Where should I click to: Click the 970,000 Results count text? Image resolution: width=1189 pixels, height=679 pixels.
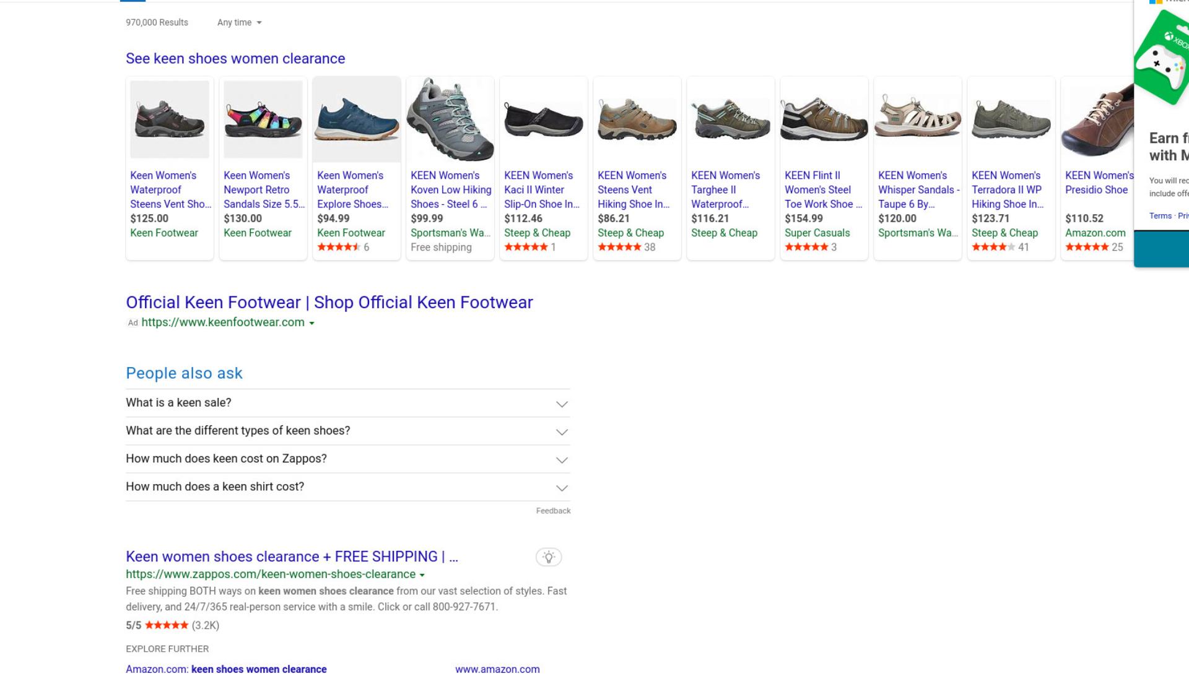click(157, 22)
